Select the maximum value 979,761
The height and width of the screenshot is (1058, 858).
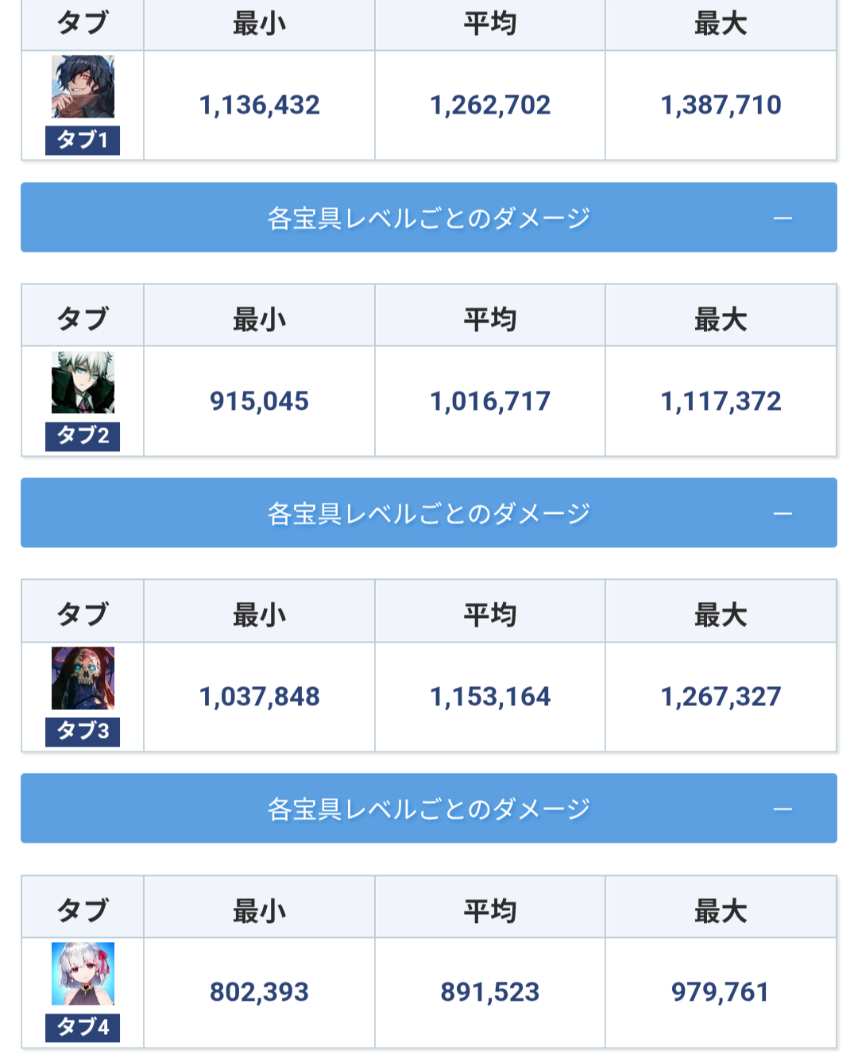pos(721,992)
